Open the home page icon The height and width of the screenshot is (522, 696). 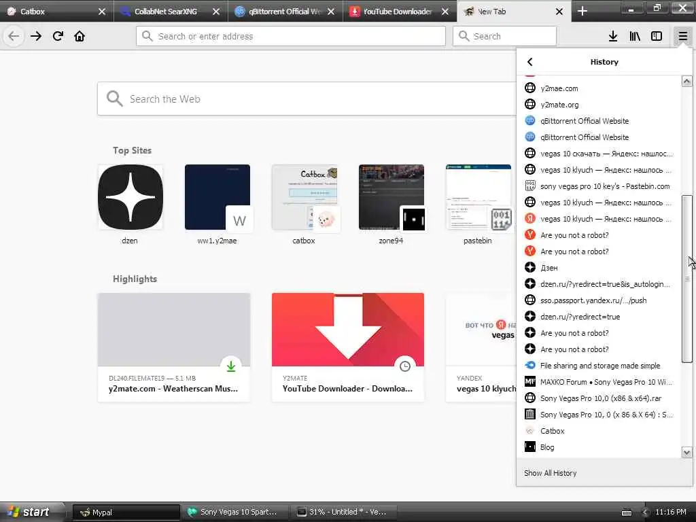point(80,36)
